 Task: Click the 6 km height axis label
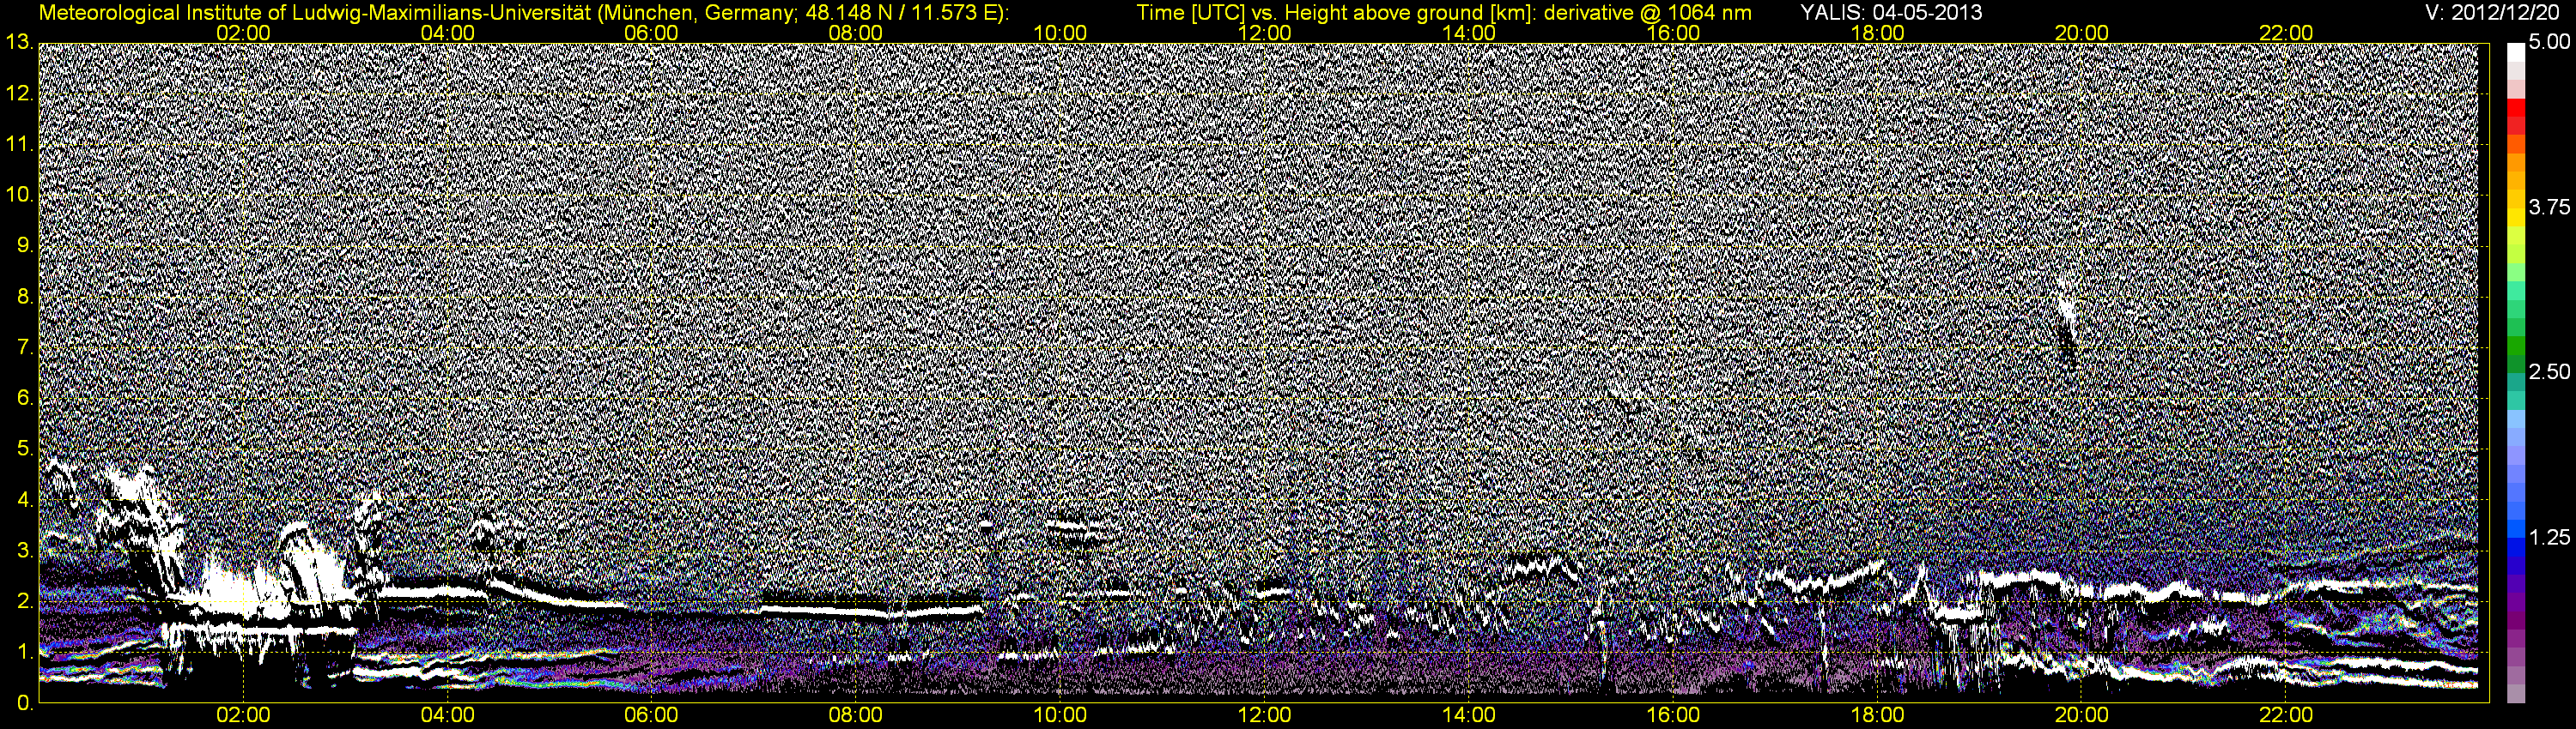[x=24, y=399]
